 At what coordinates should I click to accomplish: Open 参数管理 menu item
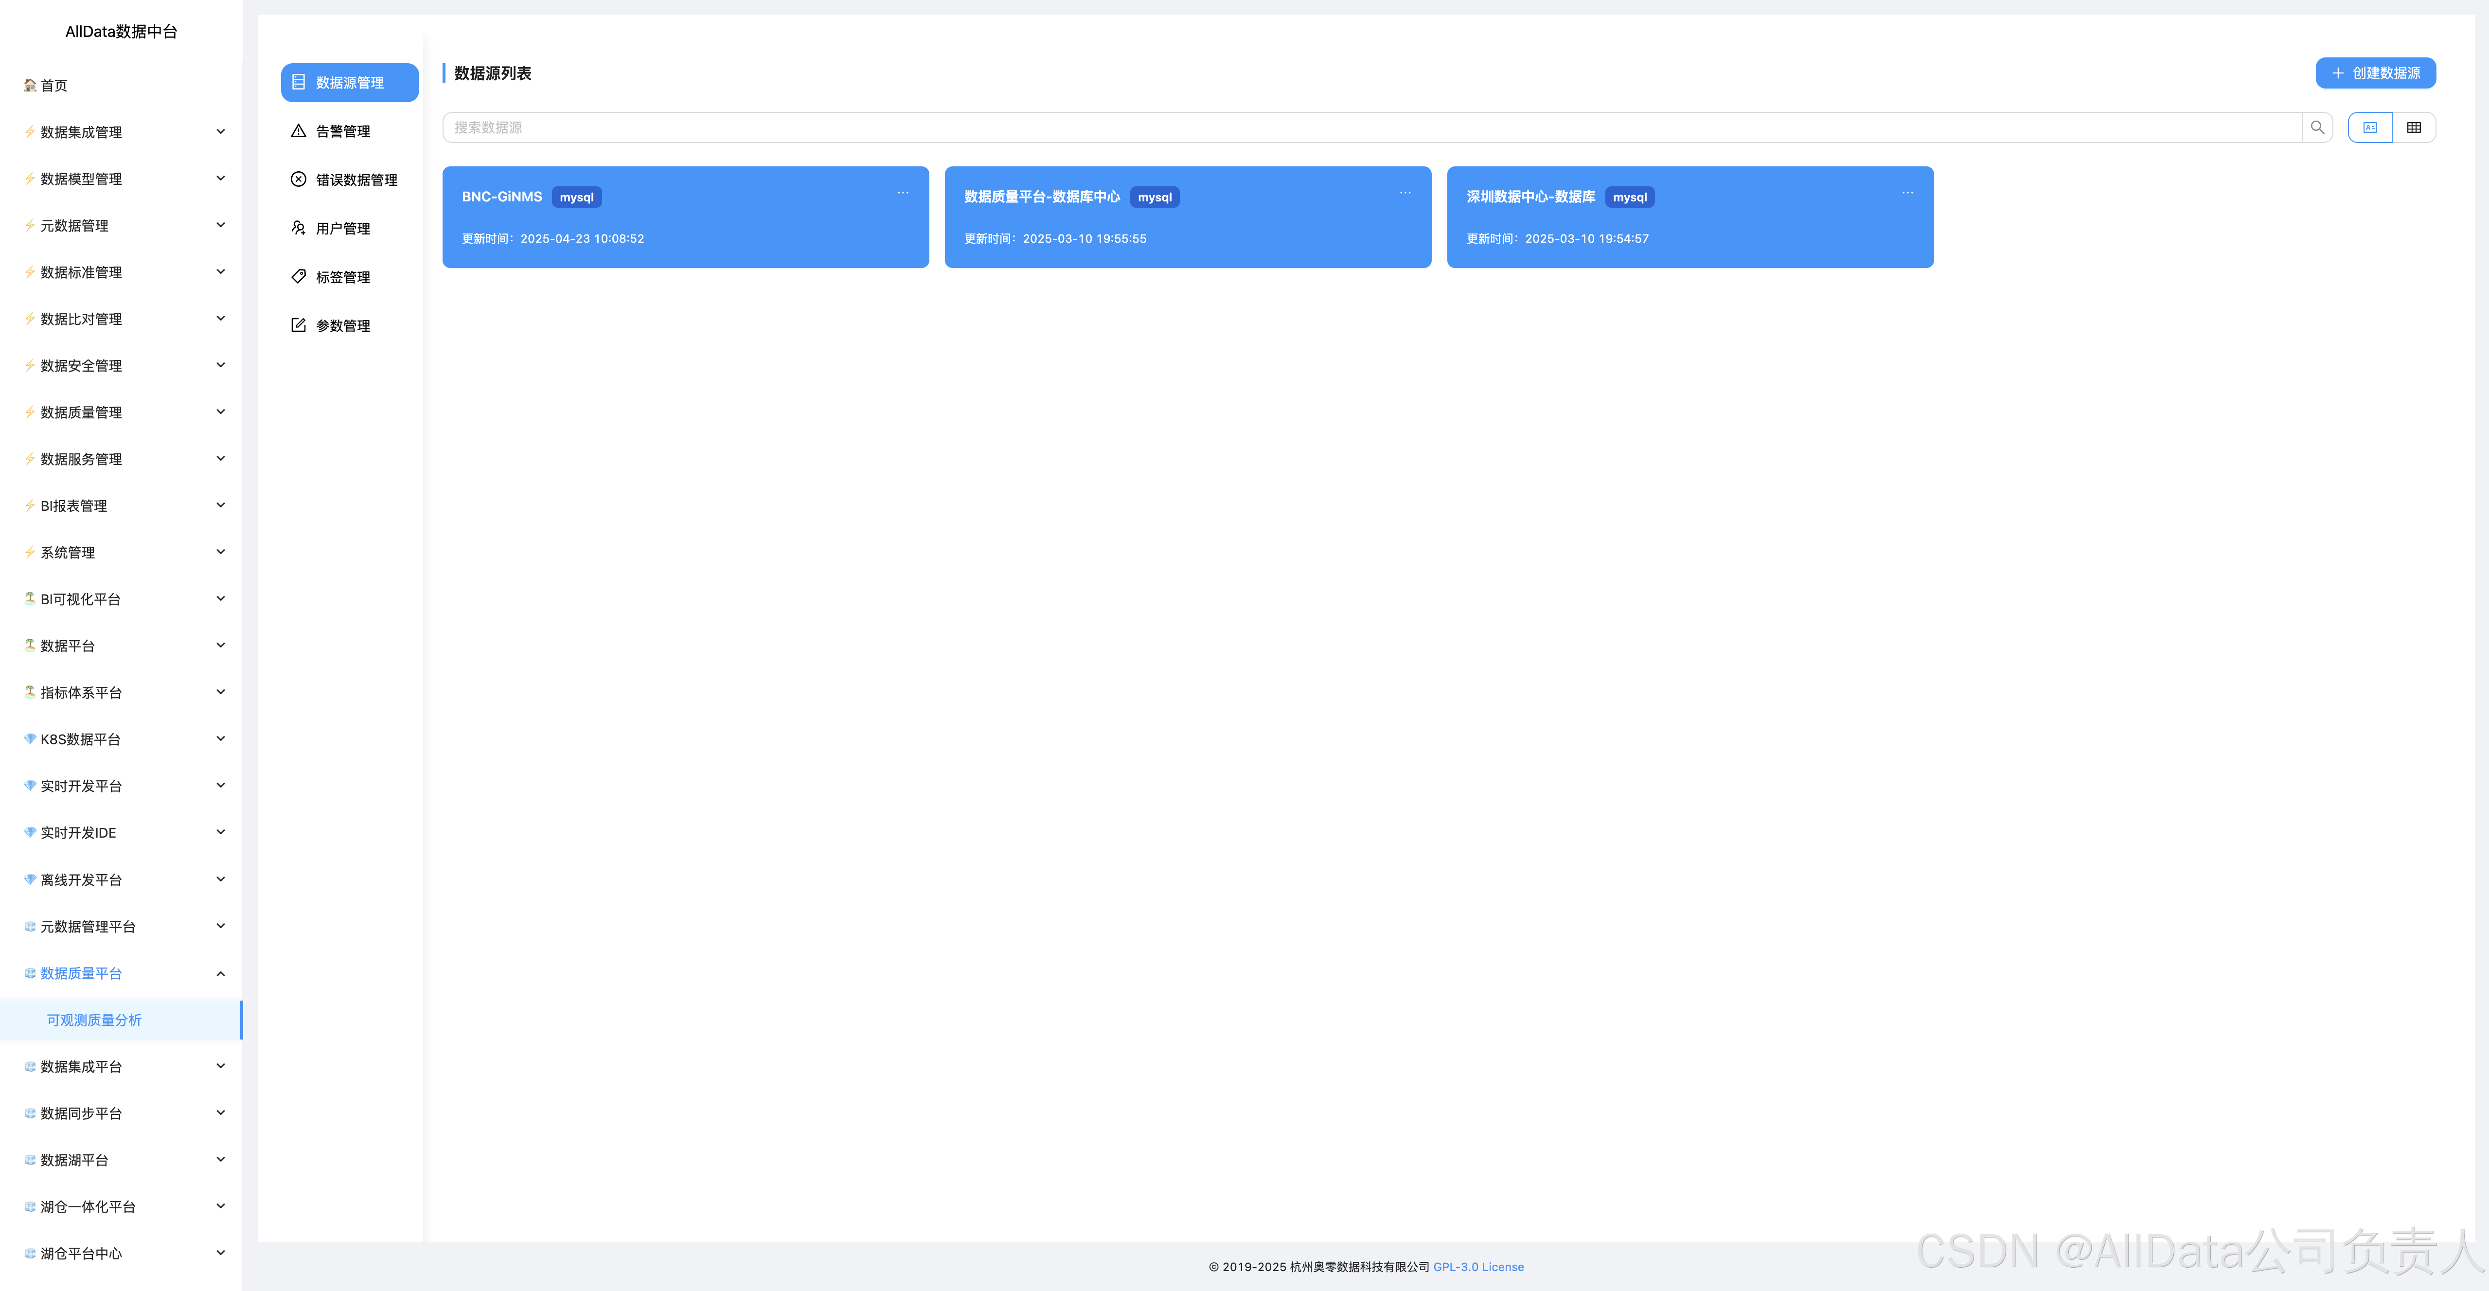[x=350, y=325]
